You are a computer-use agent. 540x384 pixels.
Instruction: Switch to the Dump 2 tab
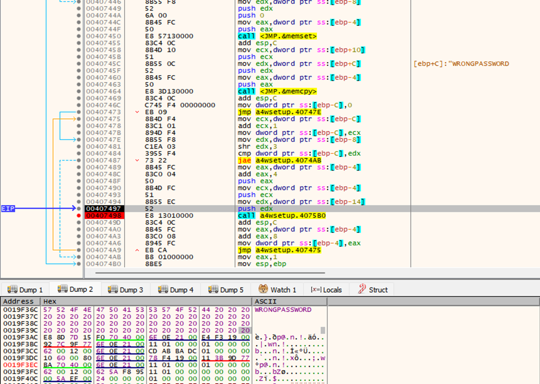[x=75, y=289]
